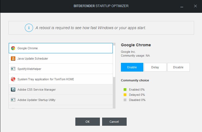Select Java Update Scheduler entry
202x132 pixels.
pos(61,59)
